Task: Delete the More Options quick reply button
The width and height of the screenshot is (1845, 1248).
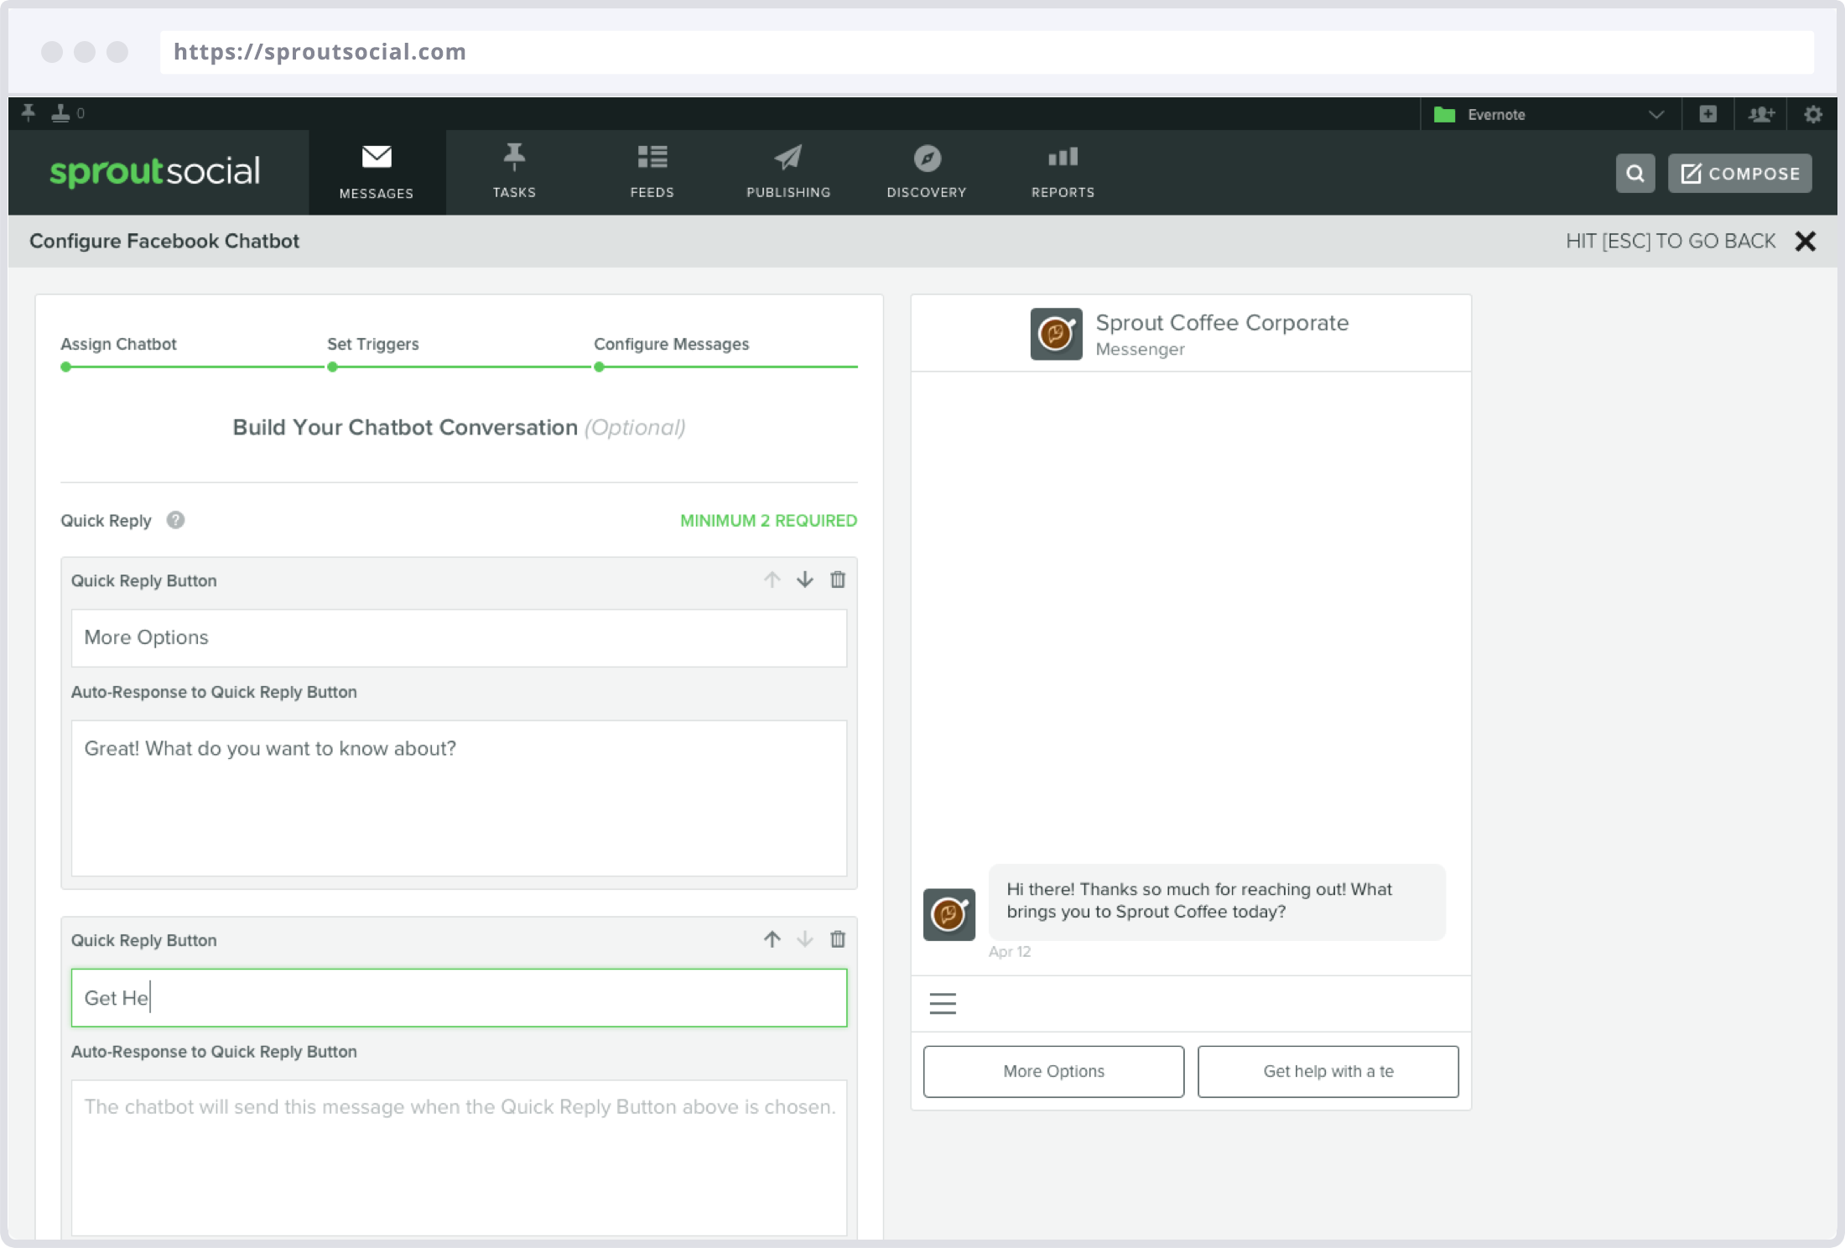Action: click(x=838, y=580)
